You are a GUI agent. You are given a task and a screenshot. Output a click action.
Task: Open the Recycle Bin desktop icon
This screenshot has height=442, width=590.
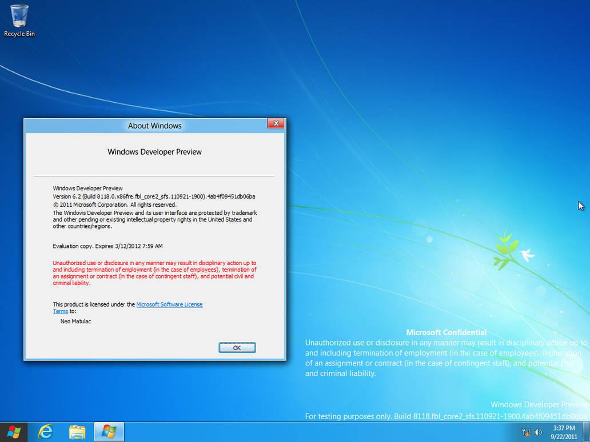[x=19, y=21]
